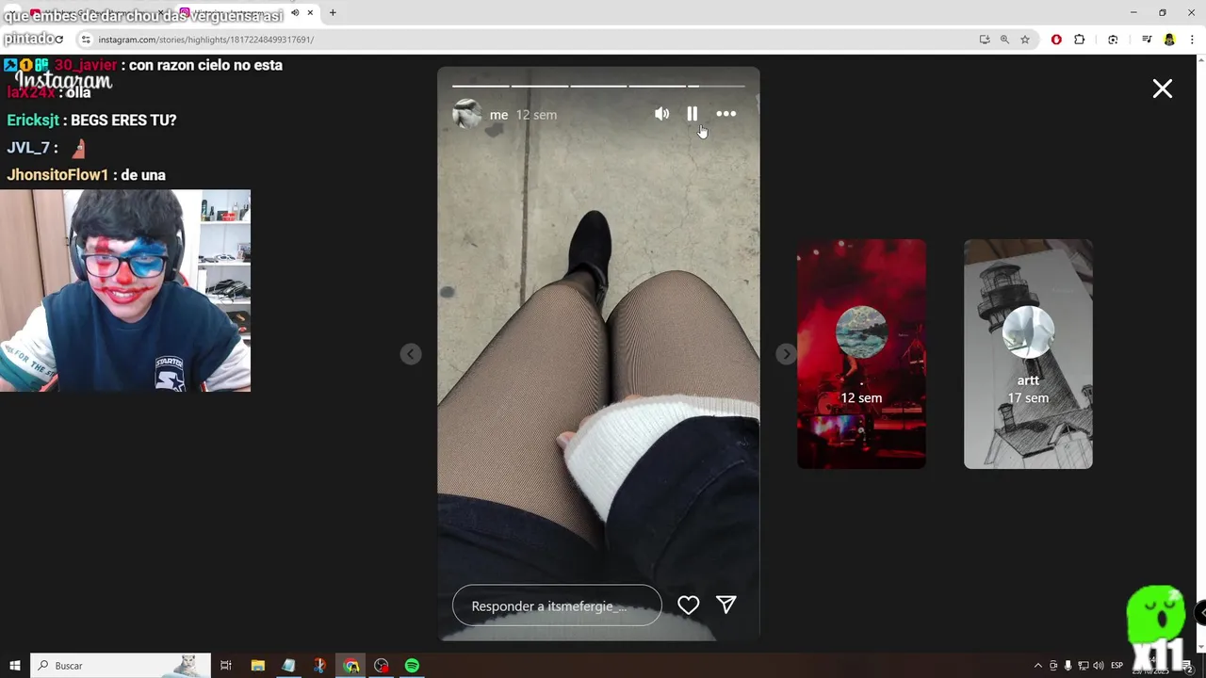The width and height of the screenshot is (1206, 678).
Task: Open the 'me' profile avatar in story header
Action: (x=467, y=114)
